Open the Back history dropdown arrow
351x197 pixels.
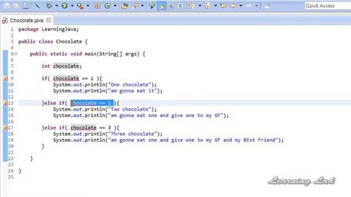coord(241,6)
